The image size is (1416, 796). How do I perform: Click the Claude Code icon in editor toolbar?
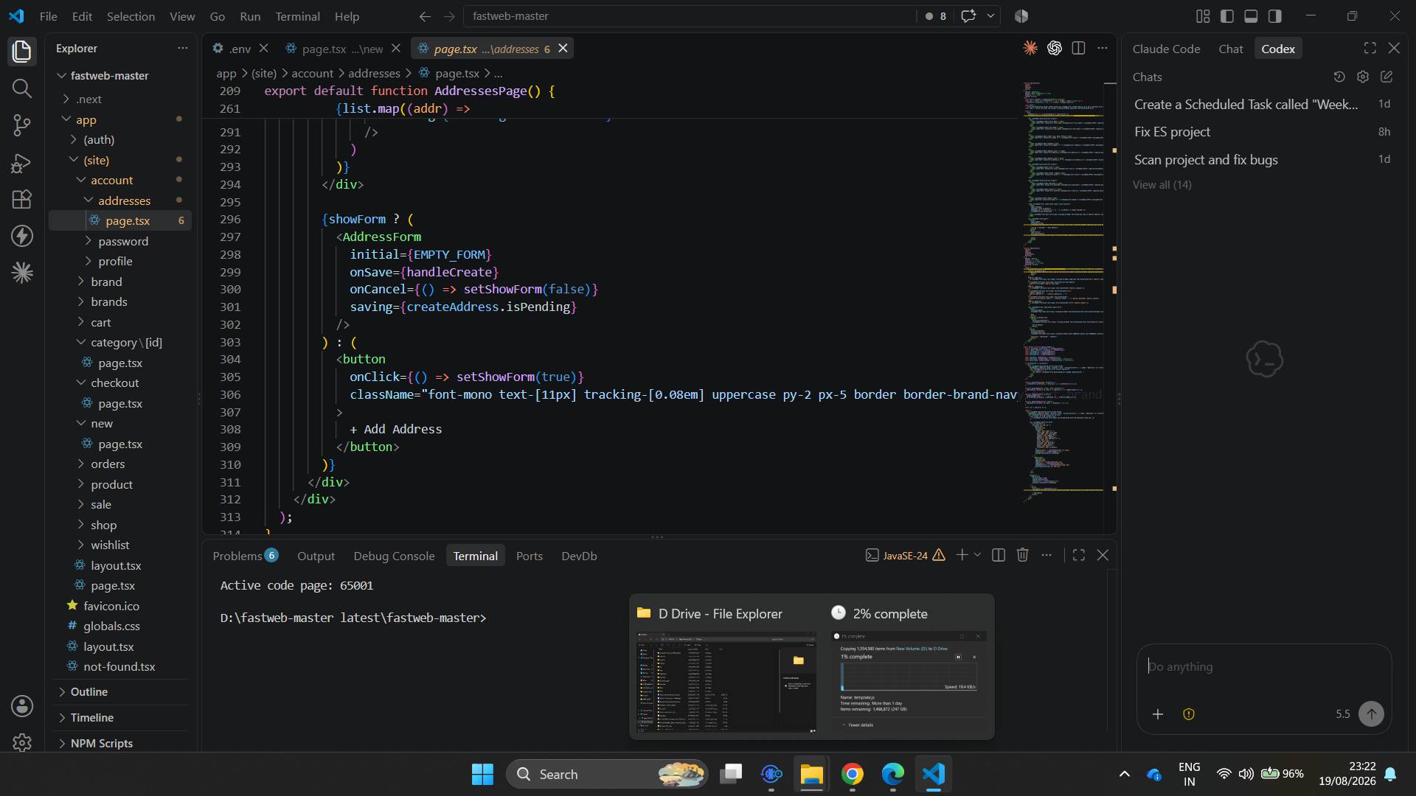(1030, 49)
